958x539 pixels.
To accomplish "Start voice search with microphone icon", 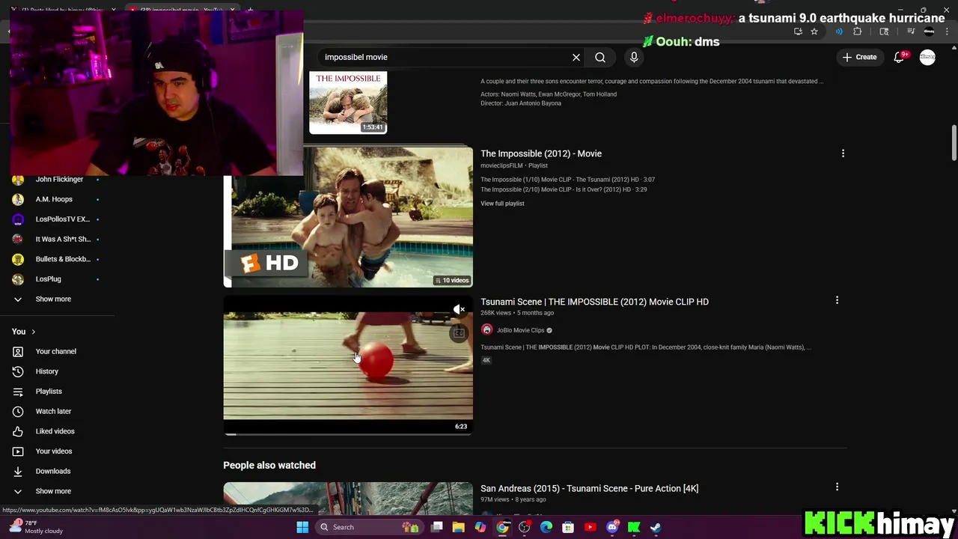I will [634, 57].
